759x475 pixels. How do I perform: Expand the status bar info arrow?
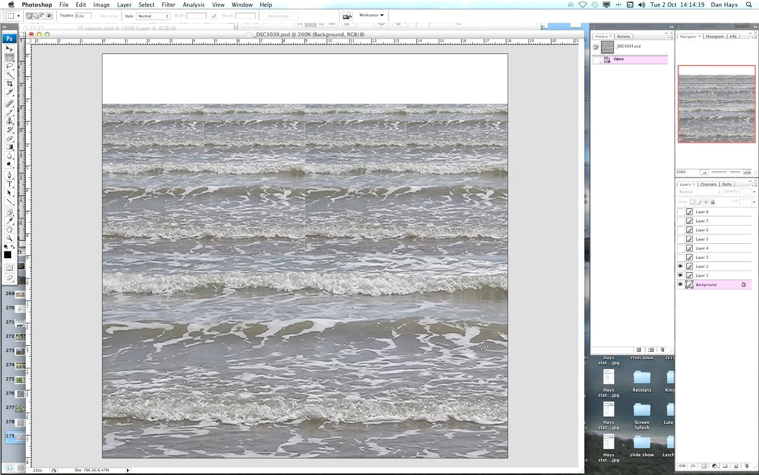point(128,470)
